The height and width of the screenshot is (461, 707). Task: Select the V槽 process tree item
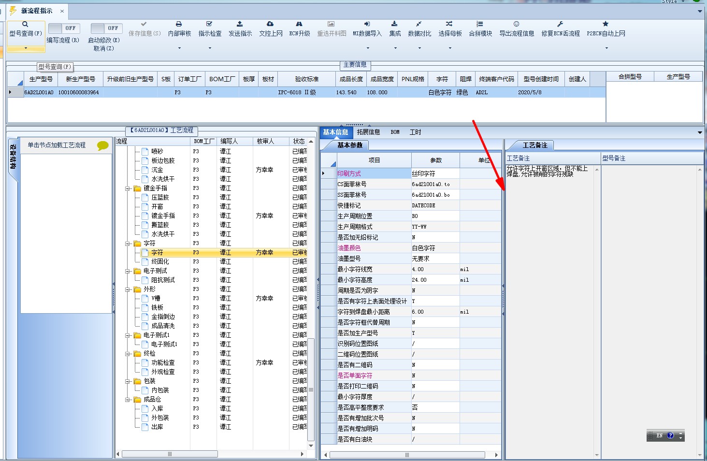click(x=156, y=299)
